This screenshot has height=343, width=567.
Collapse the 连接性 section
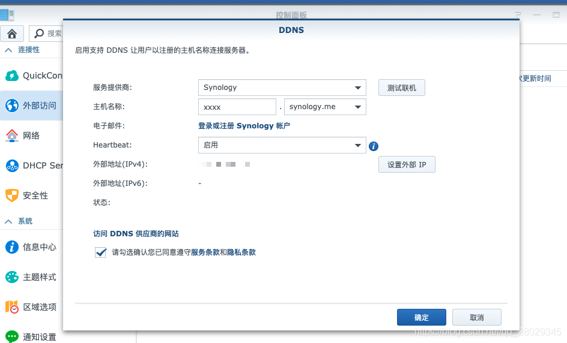coord(8,50)
